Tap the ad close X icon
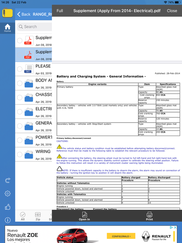 [x=175, y=227]
